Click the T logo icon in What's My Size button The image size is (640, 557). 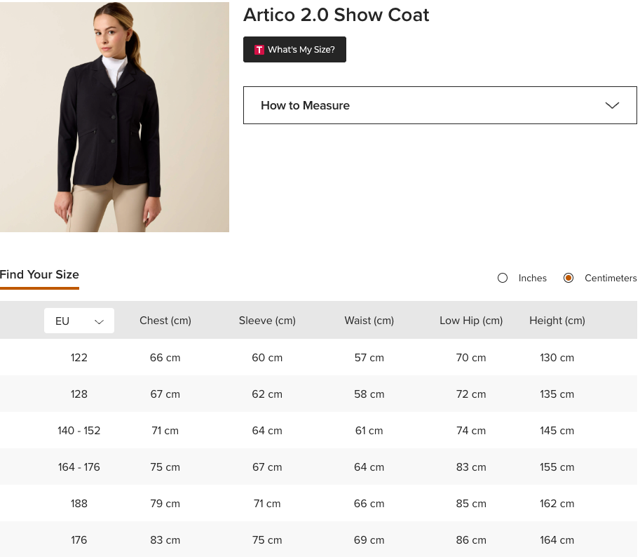pyautogui.click(x=259, y=49)
